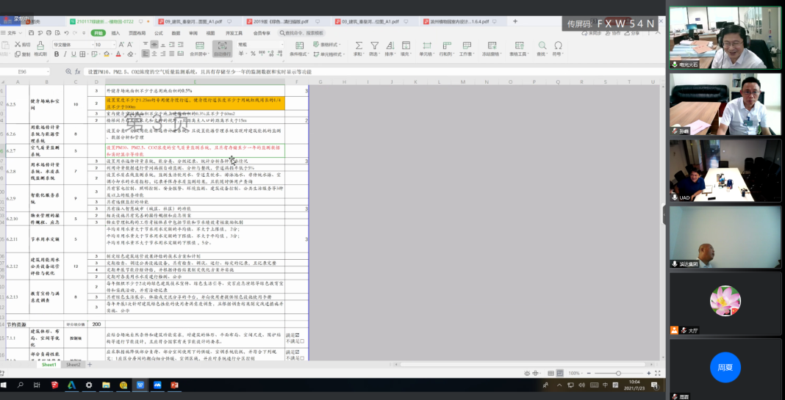Image resolution: width=785 pixels, height=400 pixels.
Task: Decrease font size with A- icon
Action: click(x=131, y=45)
